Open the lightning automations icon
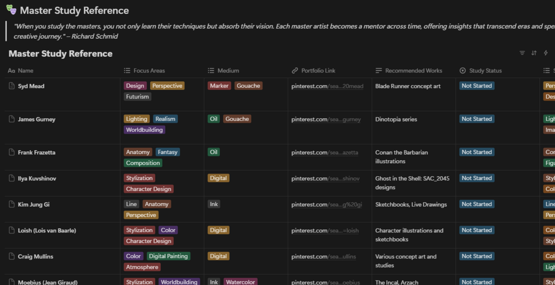The height and width of the screenshot is (285, 555). (546, 53)
